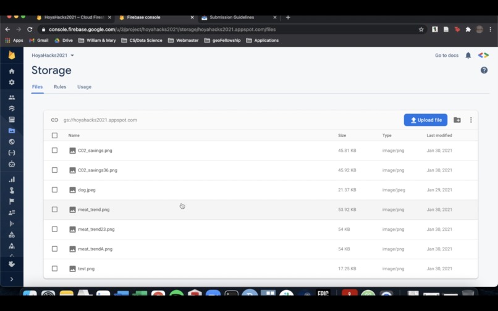Open the file dog.jpeg

[87, 190]
